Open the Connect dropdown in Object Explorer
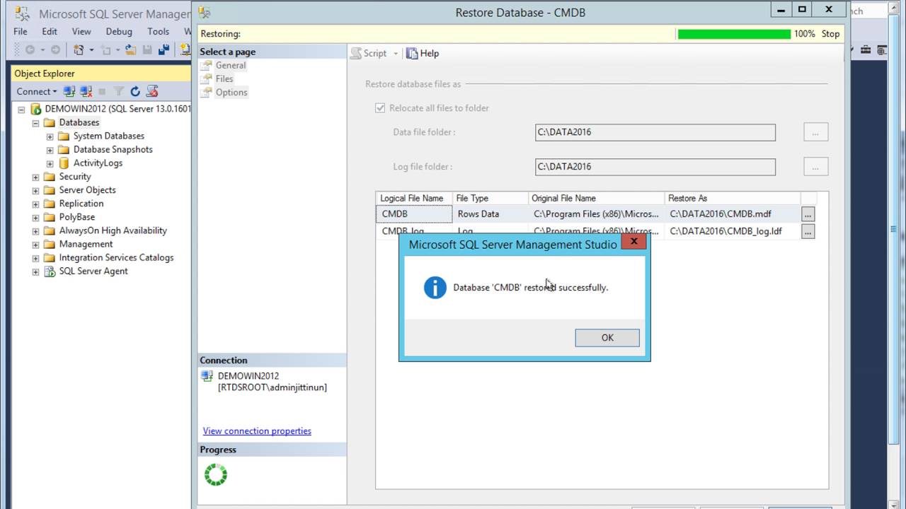This screenshot has width=906, height=509. pyautogui.click(x=37, y=91)
